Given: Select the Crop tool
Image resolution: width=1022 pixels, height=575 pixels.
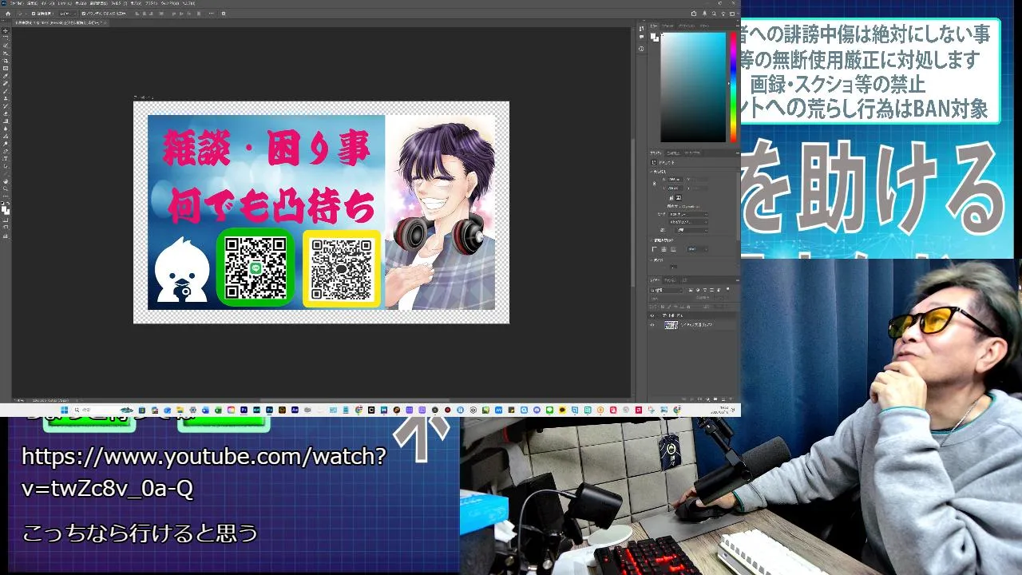Looking at the screenshot, I should (x=6, y=61).
